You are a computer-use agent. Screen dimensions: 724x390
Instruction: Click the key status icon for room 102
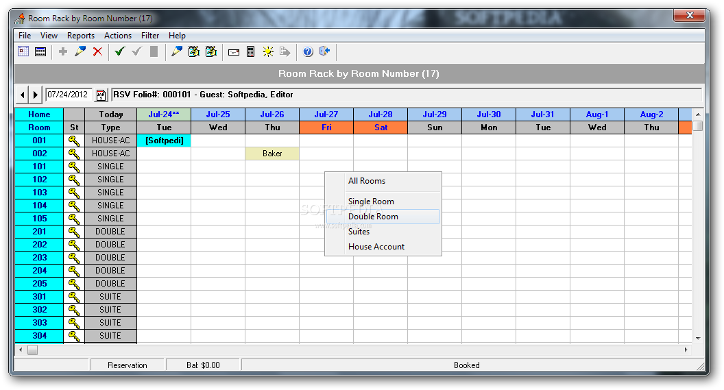pos(74,180)
